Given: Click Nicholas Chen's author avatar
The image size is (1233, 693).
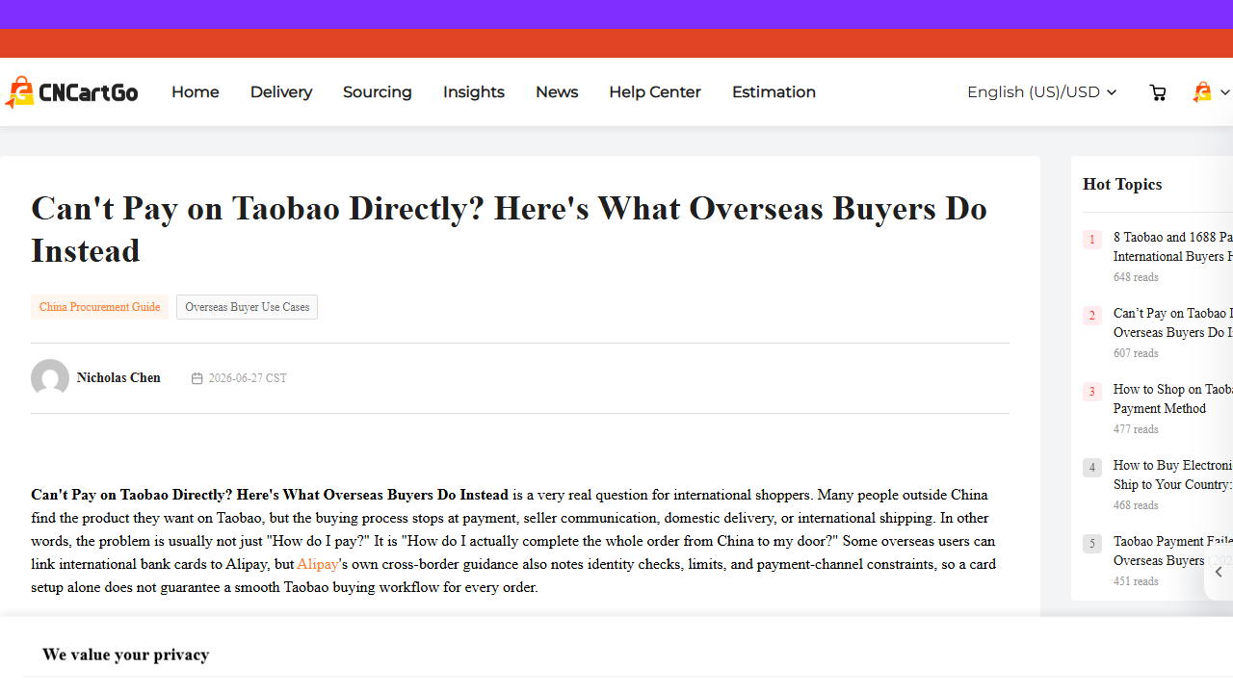Looking at the screenshot, I should click(x=50, y=378).
